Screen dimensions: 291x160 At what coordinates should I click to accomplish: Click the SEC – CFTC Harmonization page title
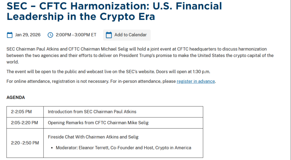[x=114, y=11]
